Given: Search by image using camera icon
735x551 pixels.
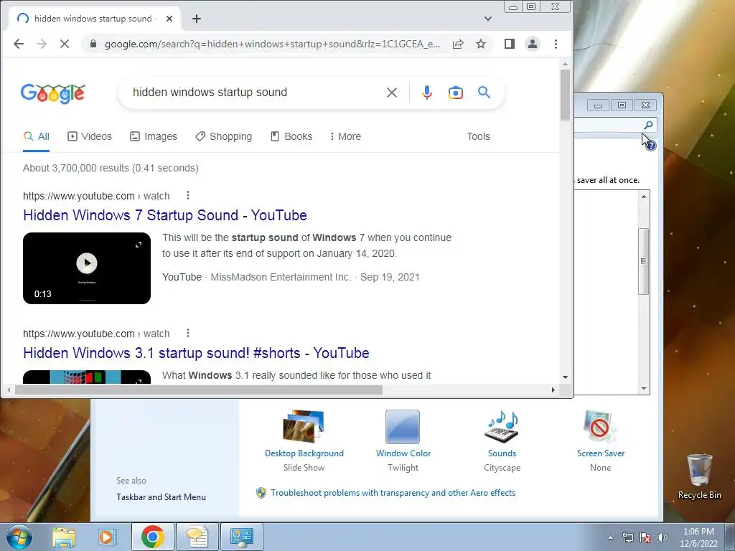Looking at the screenshot, I should (x=455, y=93).
